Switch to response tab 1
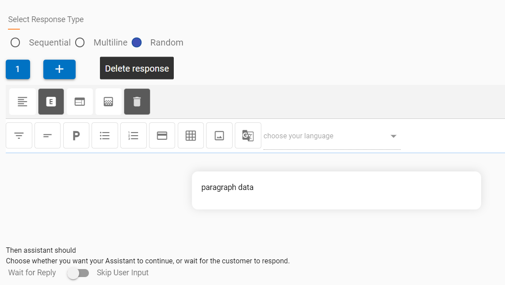This screenshot has width=505, height=285. [18, 69]
